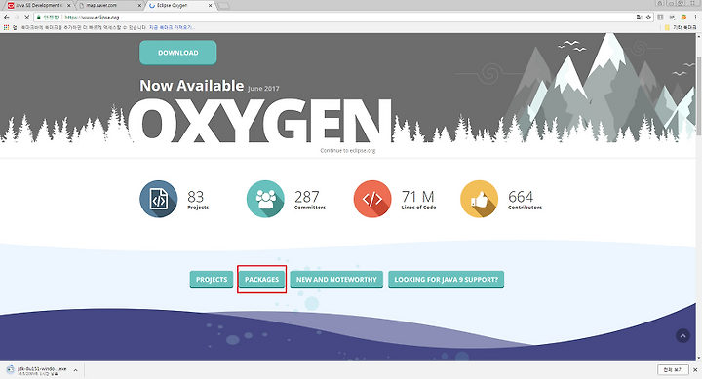Viewport: 702px width, 379px height.
Task: Open LOOKING FOR JAVA 9 SUPPORT button
Action: tap(446, 280)
